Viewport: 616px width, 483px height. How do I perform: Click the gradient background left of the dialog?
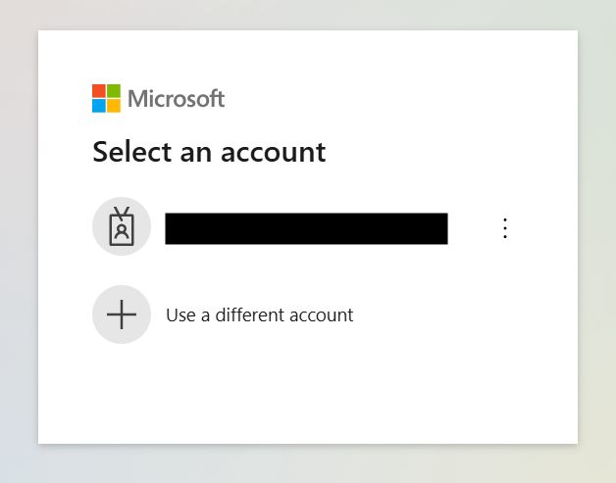(18, 245)
